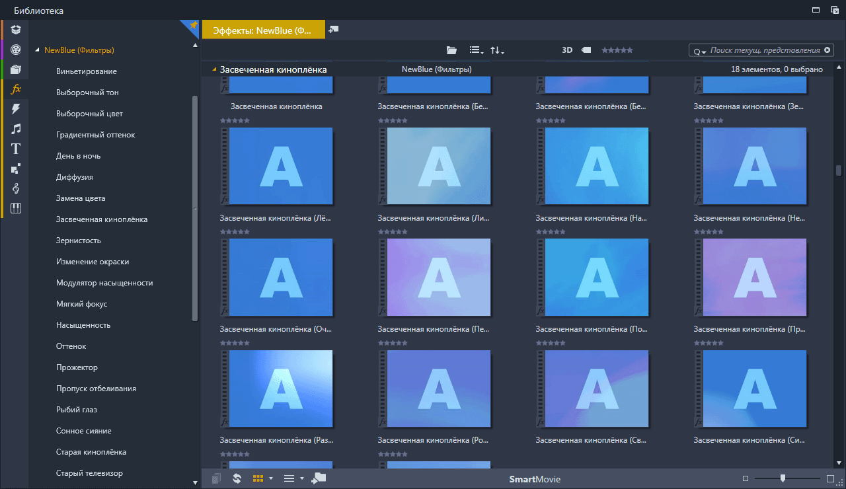Select Старая киноплёнка filter
This screenshot has height=489, width=846.
pyautogui.click(x=91, y=452)
